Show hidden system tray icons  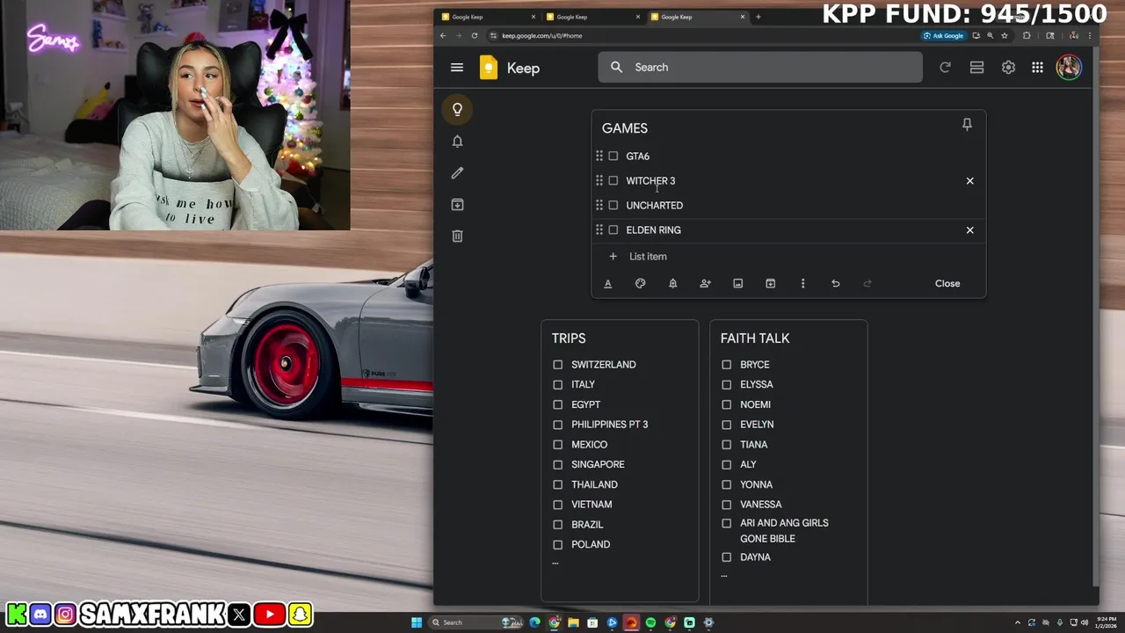(x=1018, y=622)
